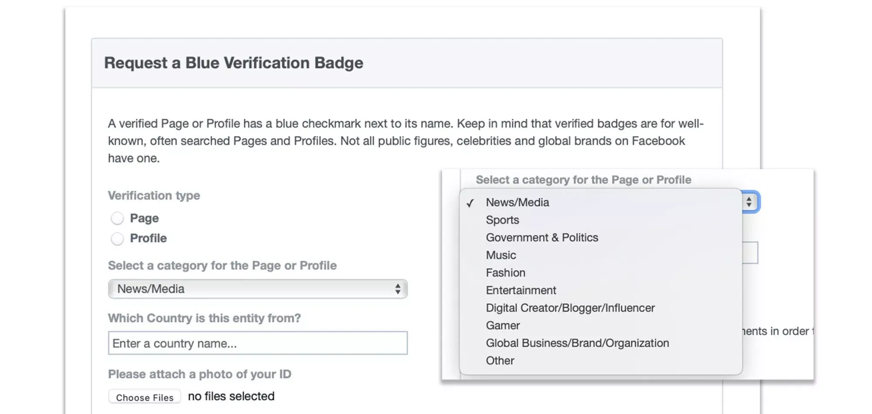The image size is (872, 414).
Task: Click the Choose Files button
Action: (x=145, y=397)
